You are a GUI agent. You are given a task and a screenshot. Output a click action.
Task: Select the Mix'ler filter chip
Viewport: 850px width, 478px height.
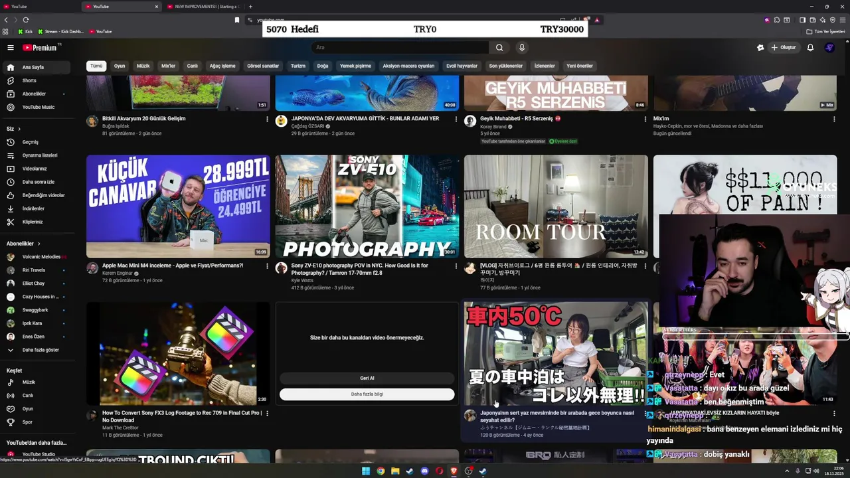[169, 66]
